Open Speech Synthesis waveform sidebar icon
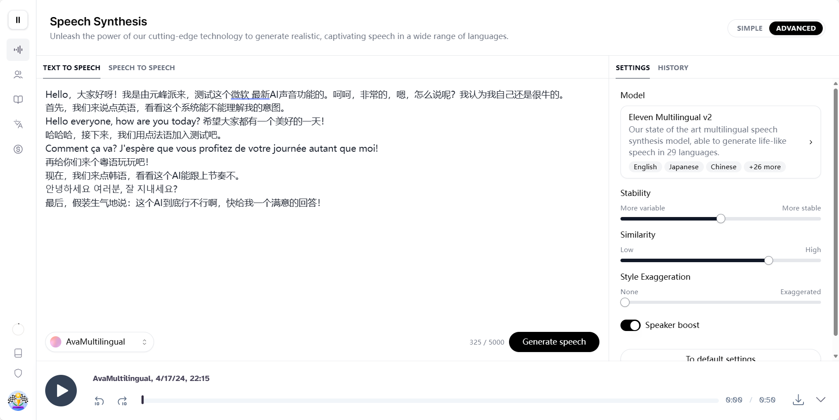 pyautogui.click(x=18, y=50)
